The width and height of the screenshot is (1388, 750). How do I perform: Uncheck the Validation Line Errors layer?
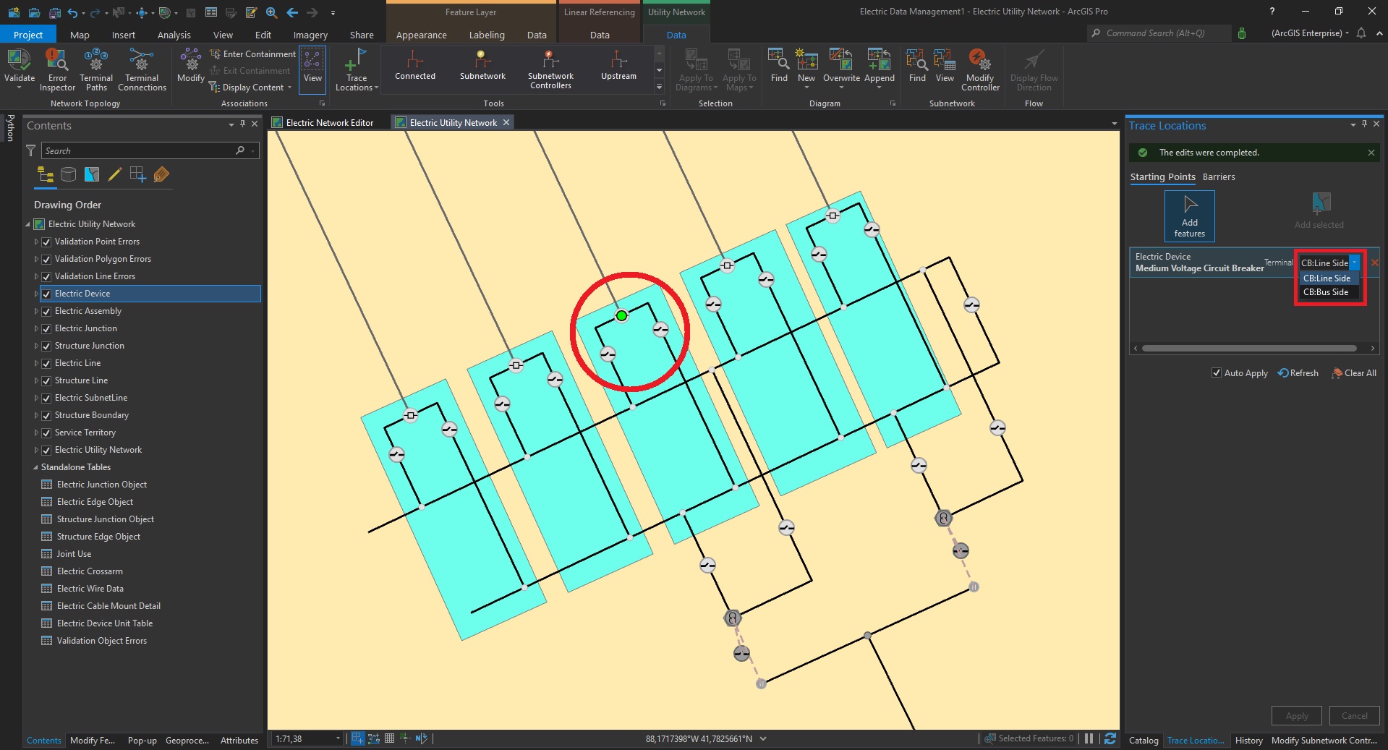tap(46, 276)
